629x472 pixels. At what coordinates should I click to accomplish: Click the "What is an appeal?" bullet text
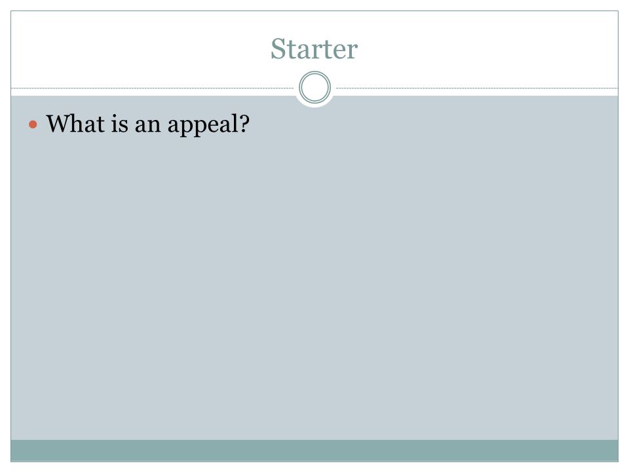click(x=147, y=124)
